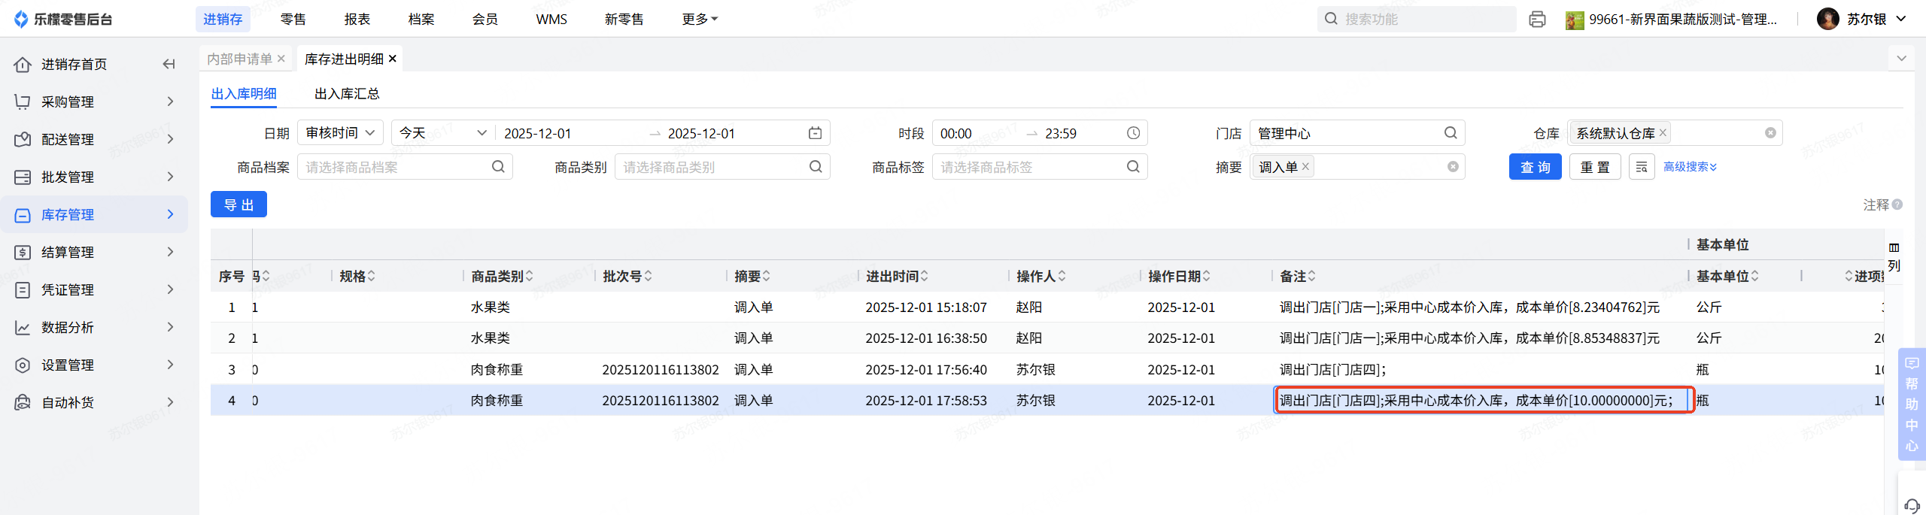Click the calendar icon in date range
This screenshot has width=1926, height=515.
(x=815, y=133)
